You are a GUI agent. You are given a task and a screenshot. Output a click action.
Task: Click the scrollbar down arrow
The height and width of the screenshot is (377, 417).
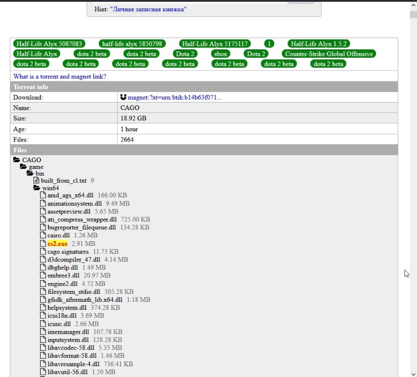coord(413,374)
